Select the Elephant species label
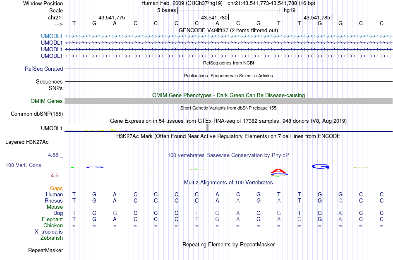Viewport: 393px width, 260px height. click(x=53, y=219)
